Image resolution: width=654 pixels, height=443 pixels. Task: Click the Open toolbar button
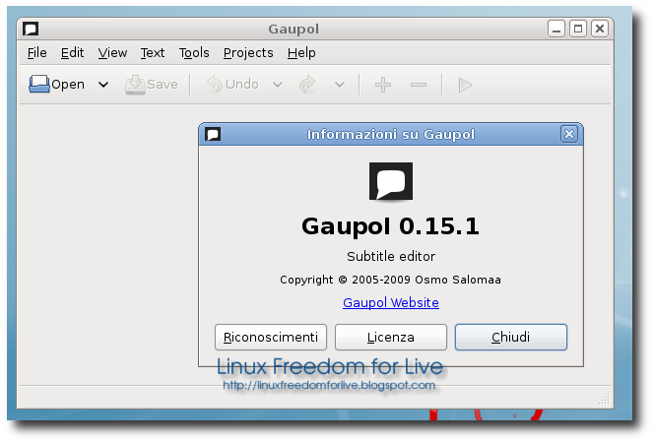[57, 85]
